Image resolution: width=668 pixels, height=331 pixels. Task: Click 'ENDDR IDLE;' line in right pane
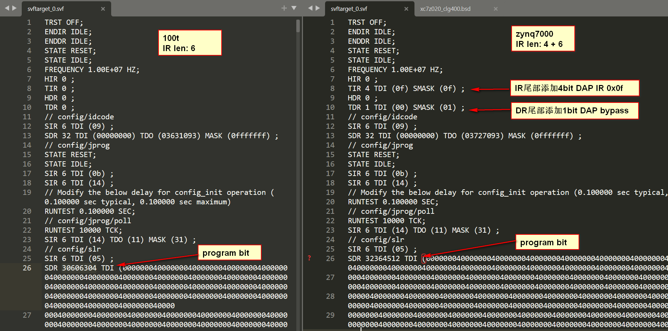click(371, 42)
